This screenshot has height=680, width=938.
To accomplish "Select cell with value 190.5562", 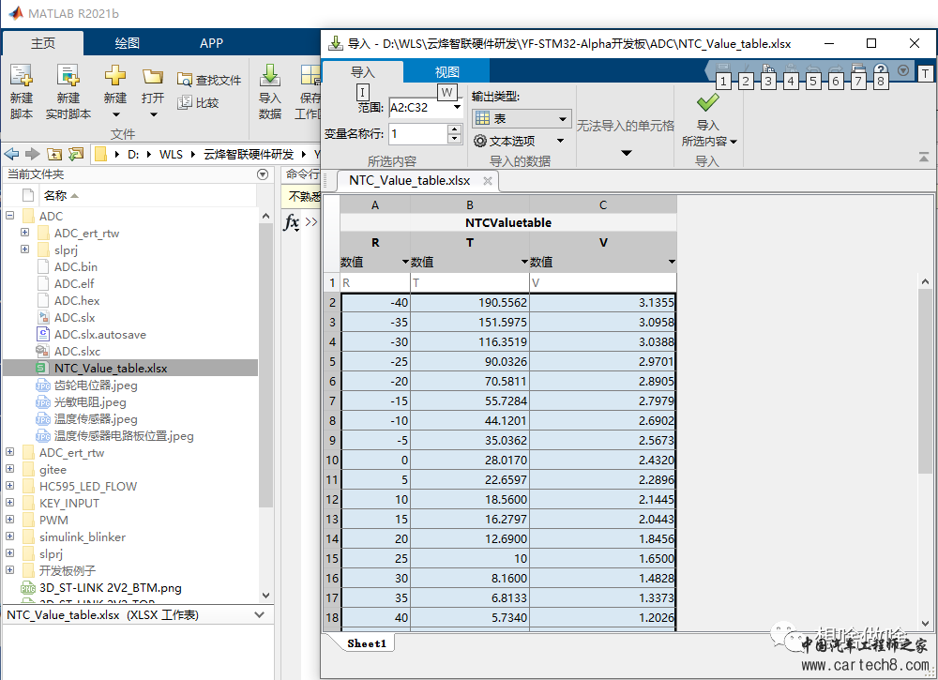I will coord(470,303).
